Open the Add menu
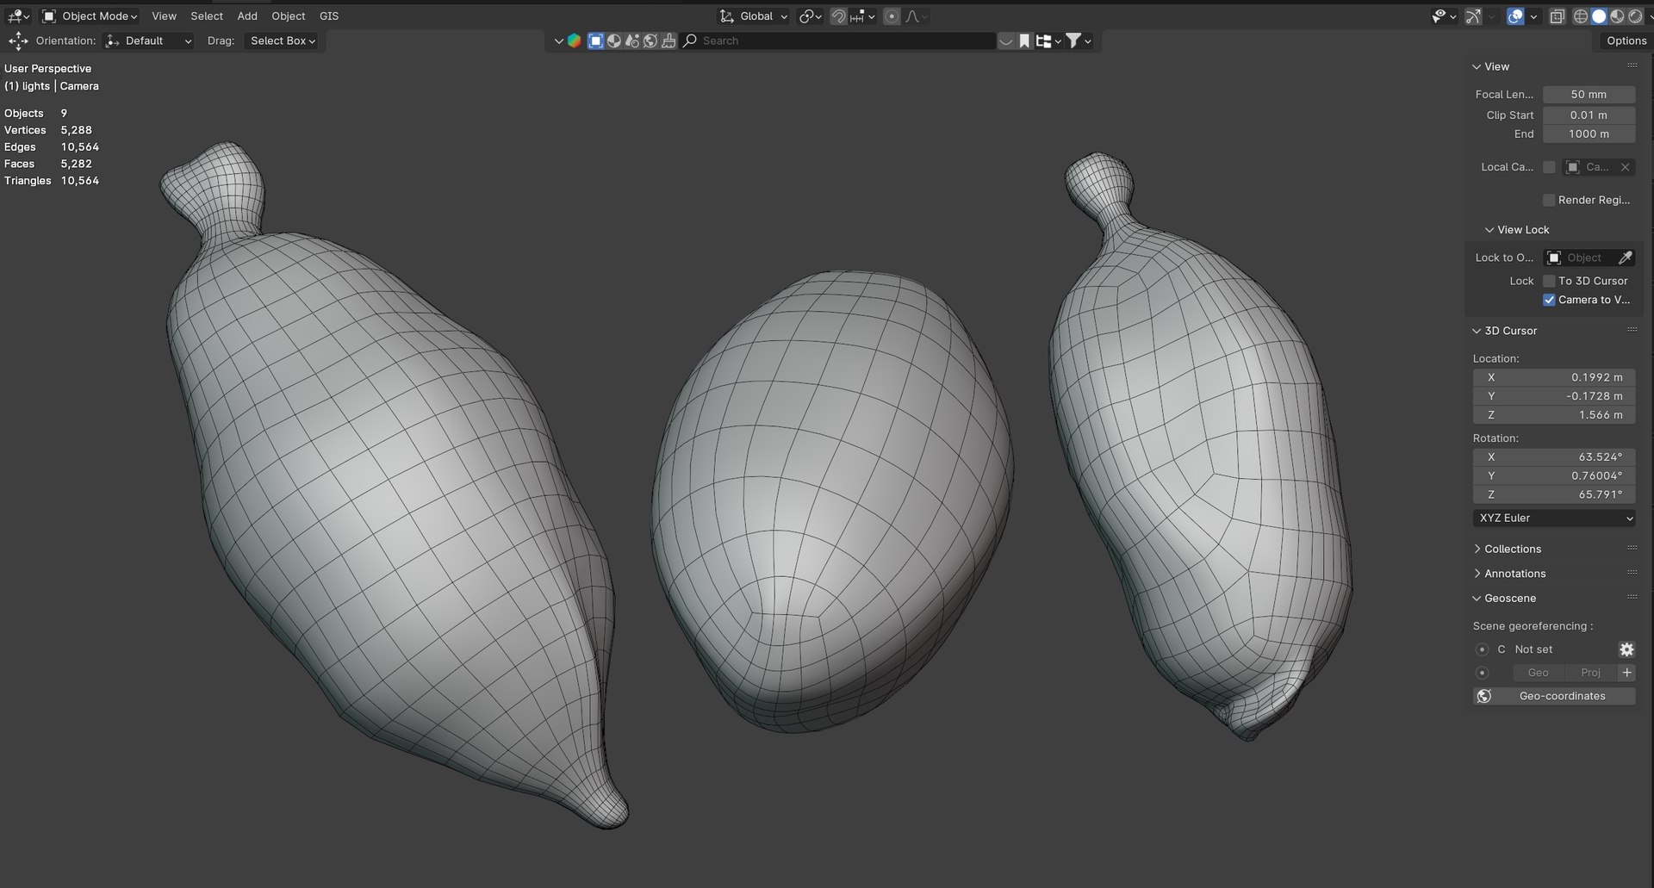 point(247,16)
